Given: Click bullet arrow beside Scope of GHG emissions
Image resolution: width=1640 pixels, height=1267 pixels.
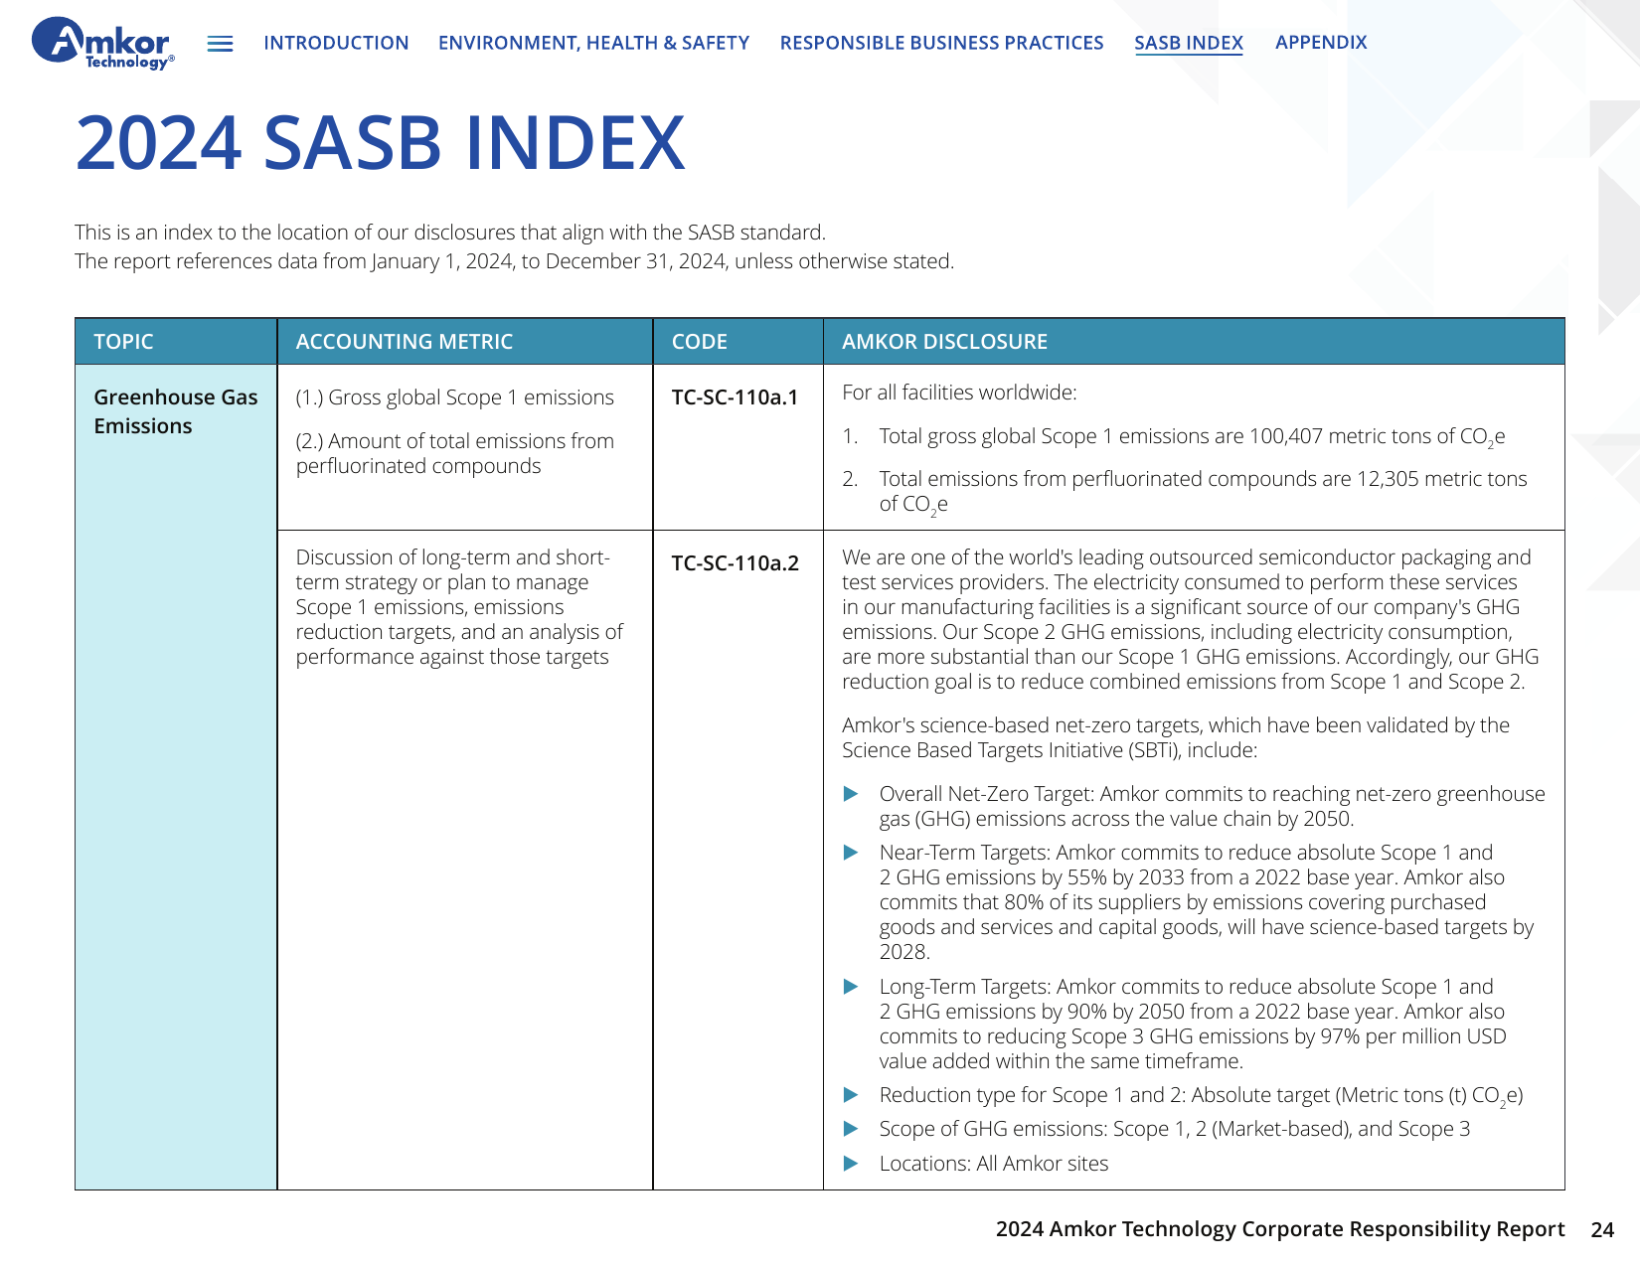Looking at the screenshot, I should click(851, 1129).
